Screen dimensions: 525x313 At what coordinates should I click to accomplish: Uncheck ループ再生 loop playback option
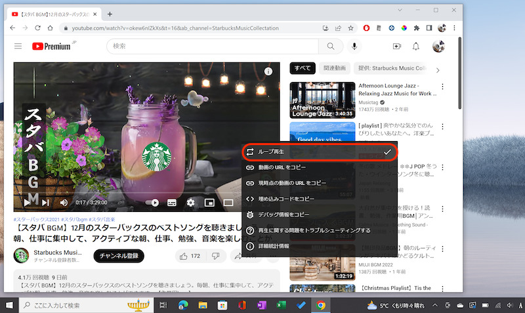tap(320, 152)
